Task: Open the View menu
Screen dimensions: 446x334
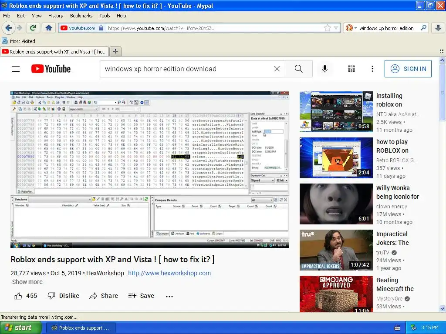Action: (x=37, y=16)
